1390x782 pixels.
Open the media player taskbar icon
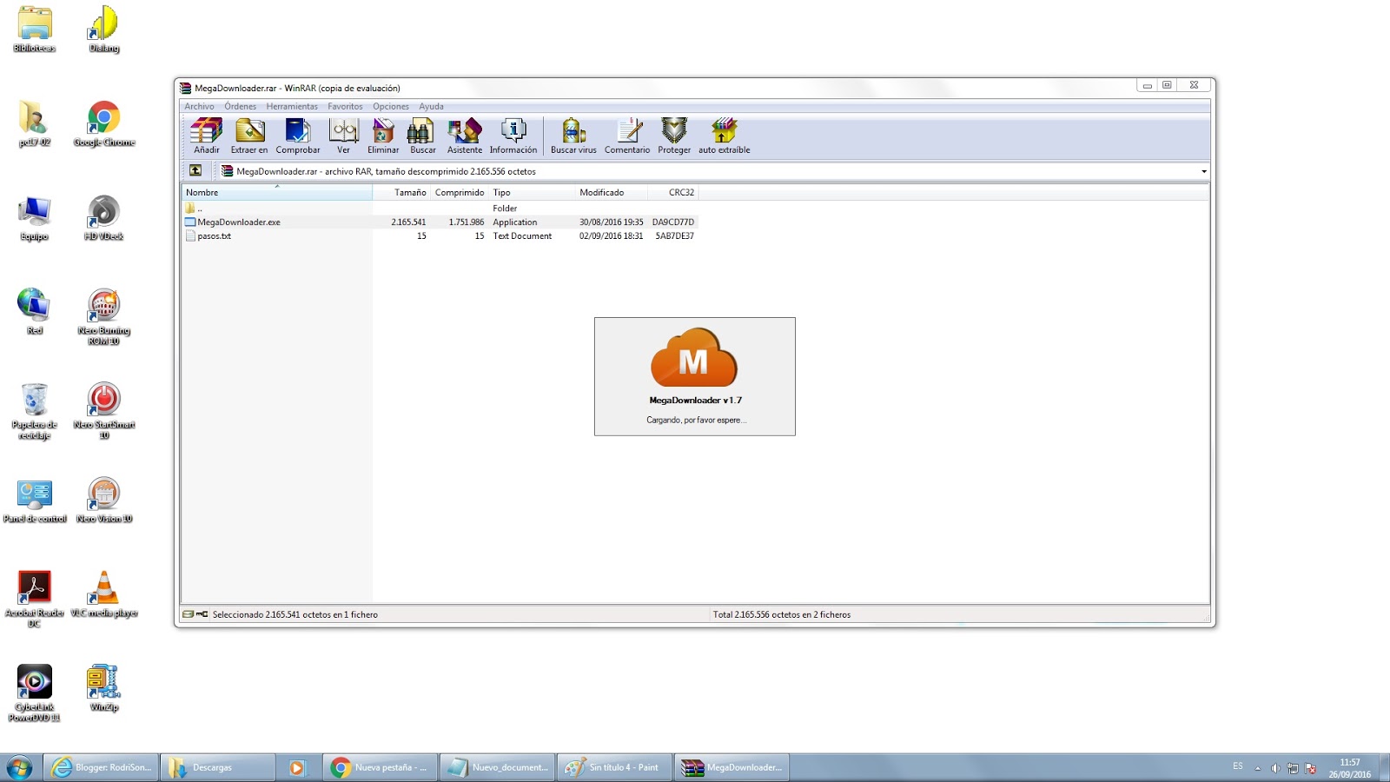click(297, 767)
